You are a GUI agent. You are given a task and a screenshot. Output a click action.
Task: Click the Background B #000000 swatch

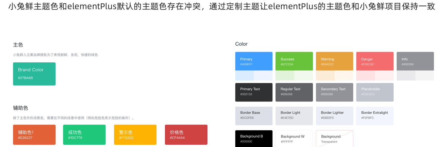point(254,139)
